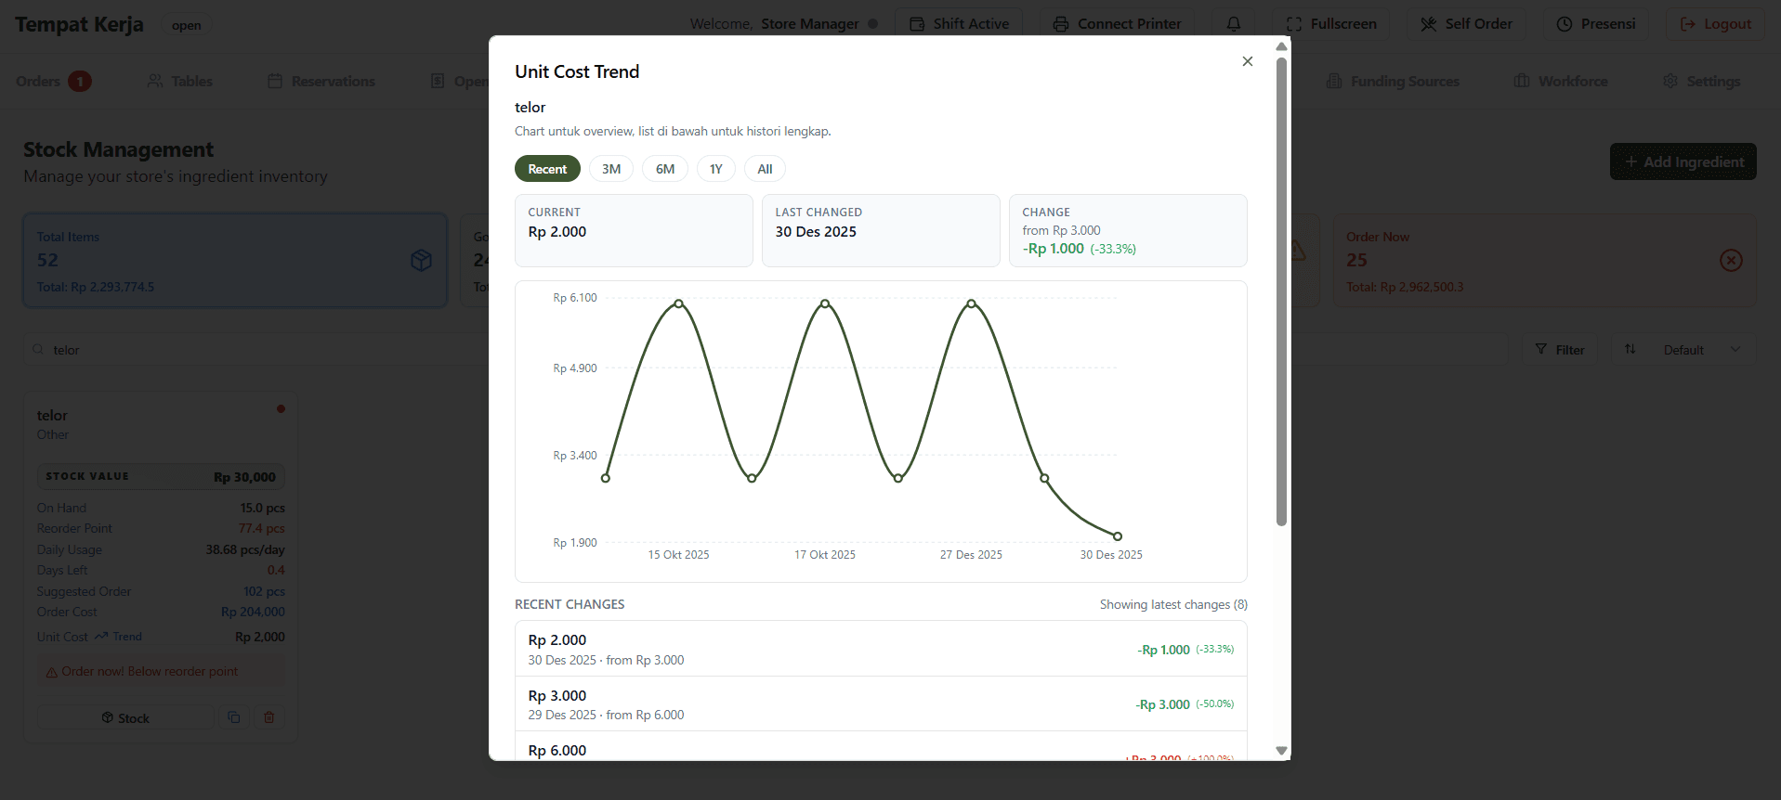Click the Order Now 25 card
Image resolution: width=1781 pixels, height=800 pixels.
pyautogui.click(x=1544, y=261)
